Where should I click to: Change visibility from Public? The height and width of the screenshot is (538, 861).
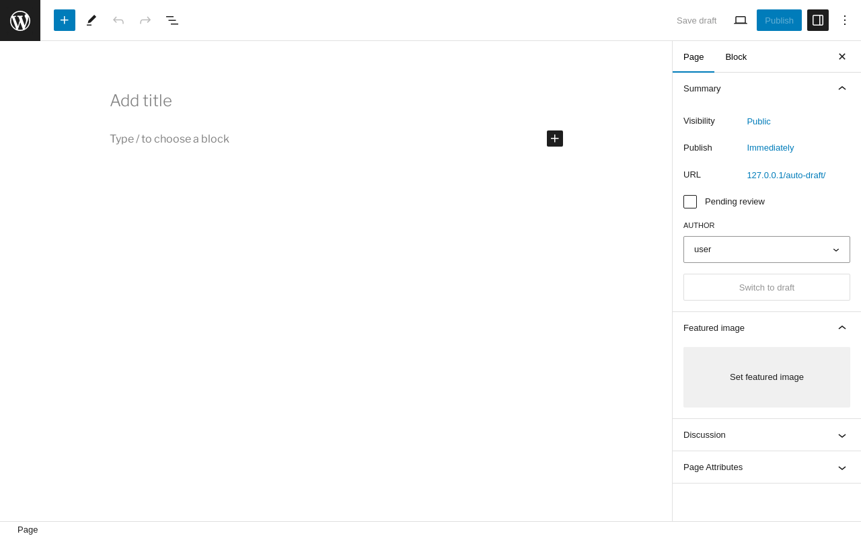point(759,121)
